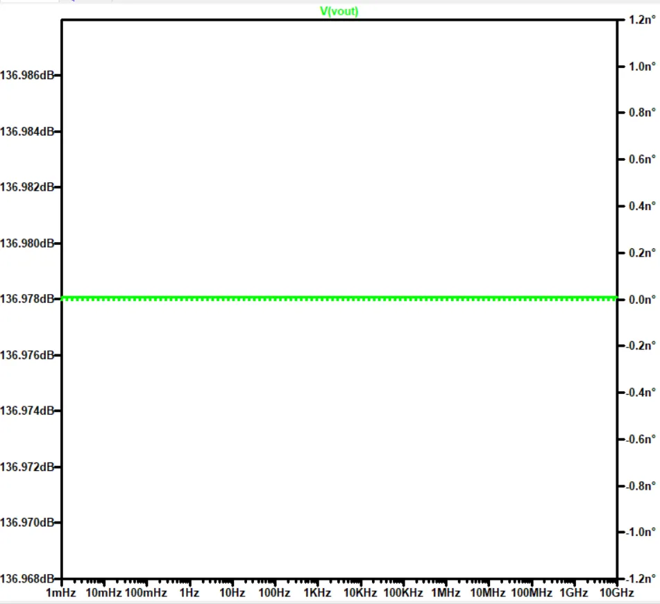Click the 1KHz frequency axis label
Image resolution: width=660 pixels, height=604 pixels.
[x=317, y=593]
